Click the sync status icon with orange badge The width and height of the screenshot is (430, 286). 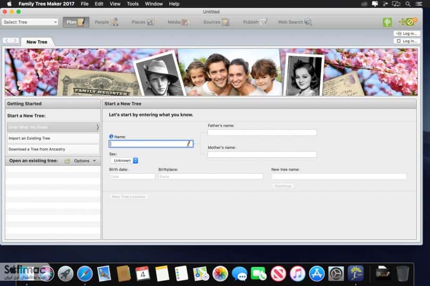[408, 22]
